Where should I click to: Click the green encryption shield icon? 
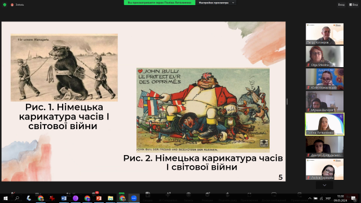click(5, 5)
